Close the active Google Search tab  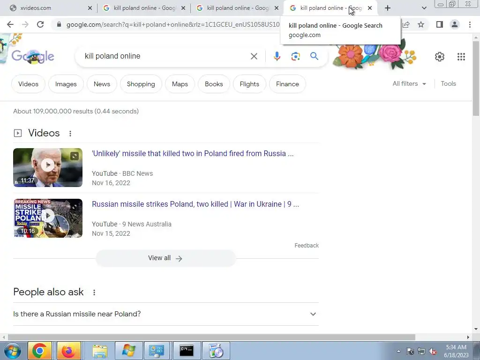point(370,8)
